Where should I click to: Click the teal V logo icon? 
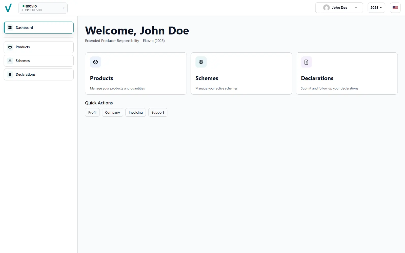point(8,8)
